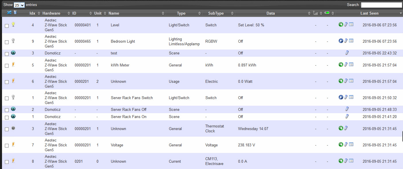Image resolution: width=403 pixels, height=169 pixels.
Task: Click the clock icon on the Thermostat Clock row
Action: tap(13, 128)
